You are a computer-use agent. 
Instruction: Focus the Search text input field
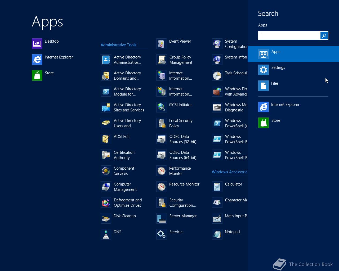(289, 35)
